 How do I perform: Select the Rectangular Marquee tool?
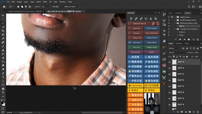(3, 19)
